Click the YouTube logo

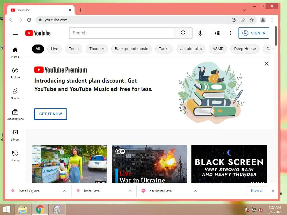click(x=38, y=33)
